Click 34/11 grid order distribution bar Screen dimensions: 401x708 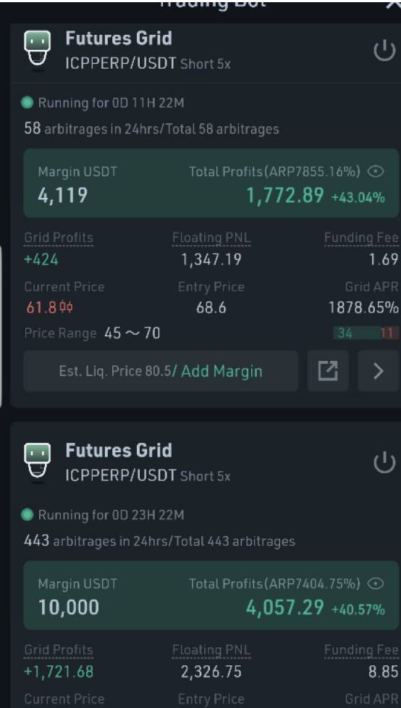click(366, 333)
